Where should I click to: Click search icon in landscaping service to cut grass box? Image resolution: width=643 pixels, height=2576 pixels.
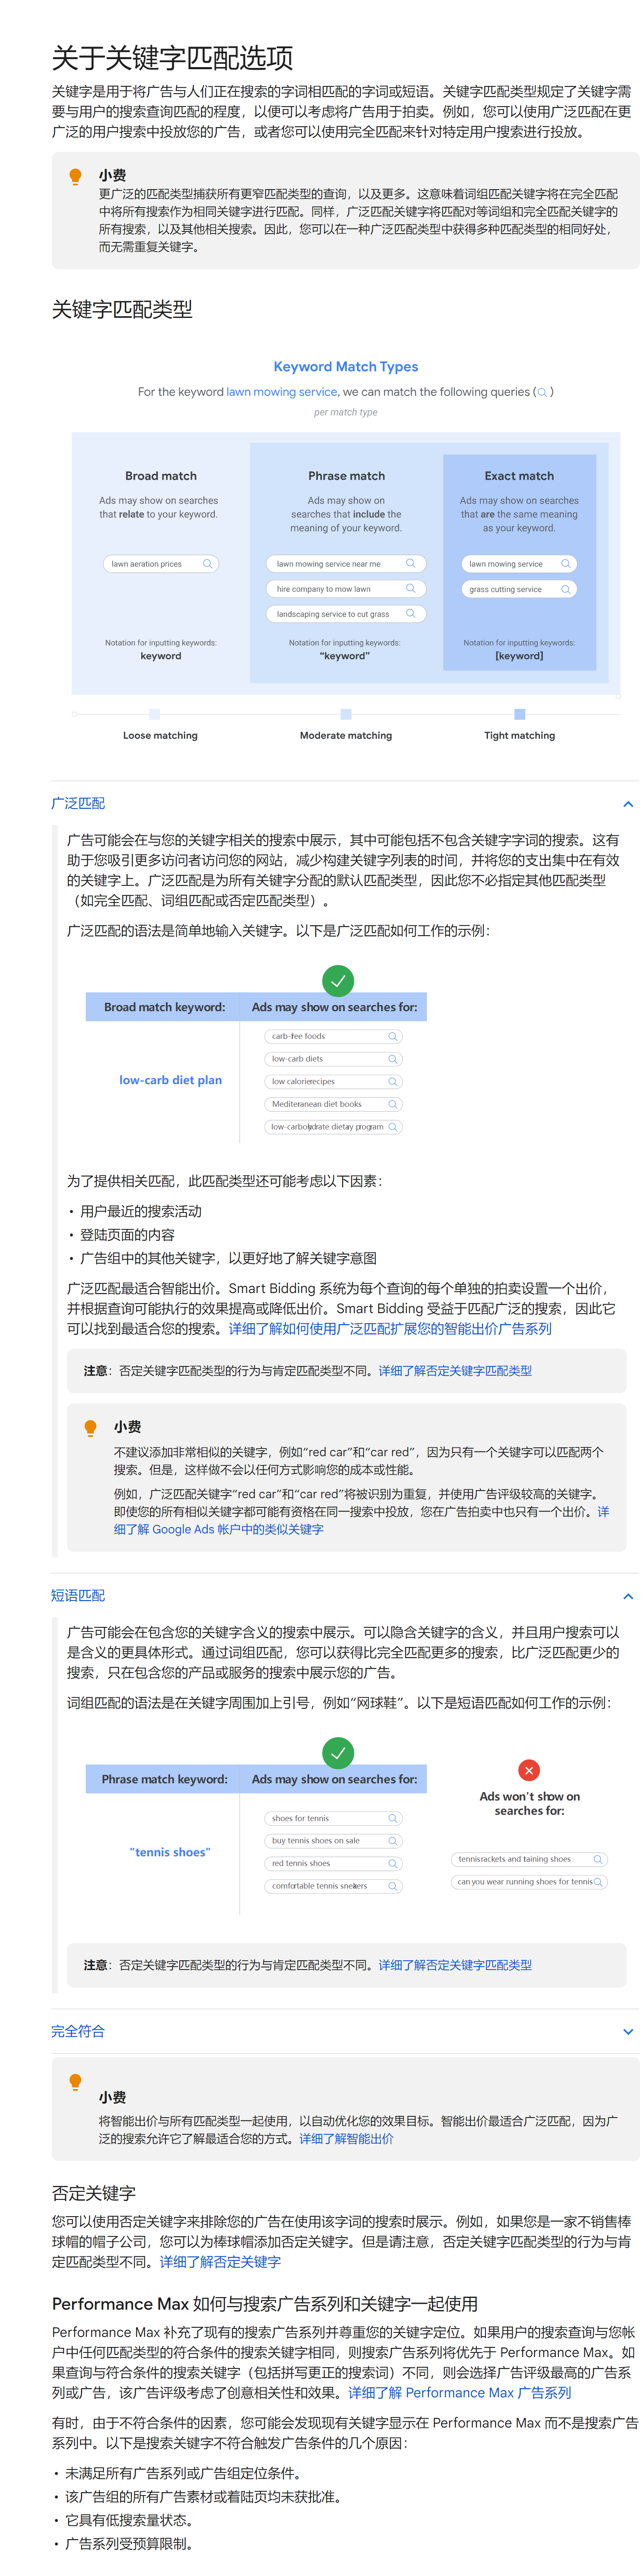411,613
